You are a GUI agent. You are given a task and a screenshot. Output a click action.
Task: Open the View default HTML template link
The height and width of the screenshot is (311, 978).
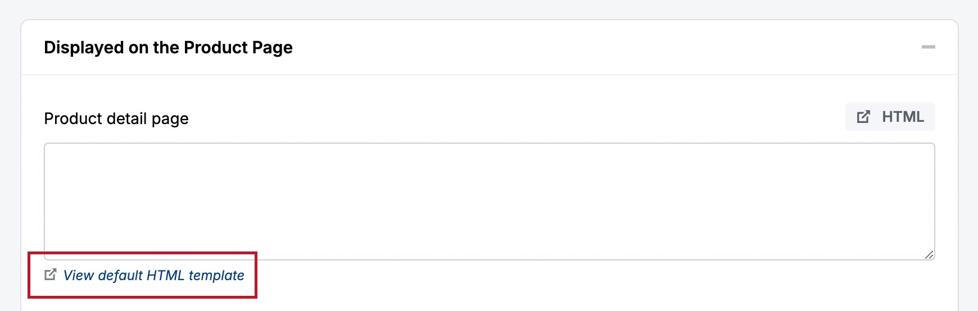(153, 276)
